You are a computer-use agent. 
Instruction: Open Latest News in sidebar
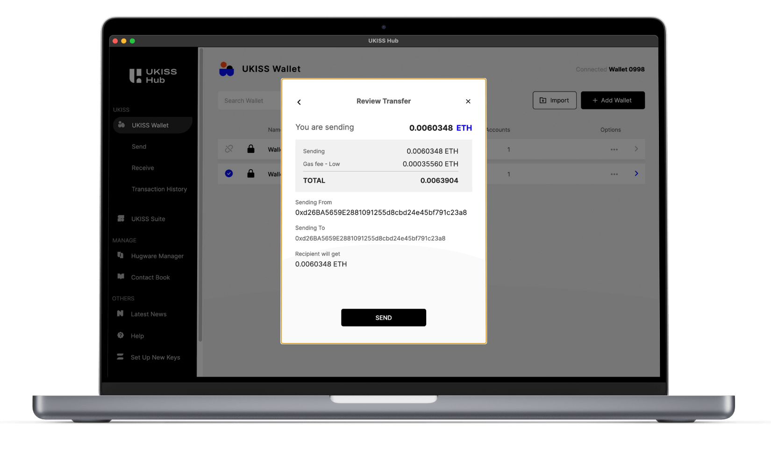coord(149,314)
